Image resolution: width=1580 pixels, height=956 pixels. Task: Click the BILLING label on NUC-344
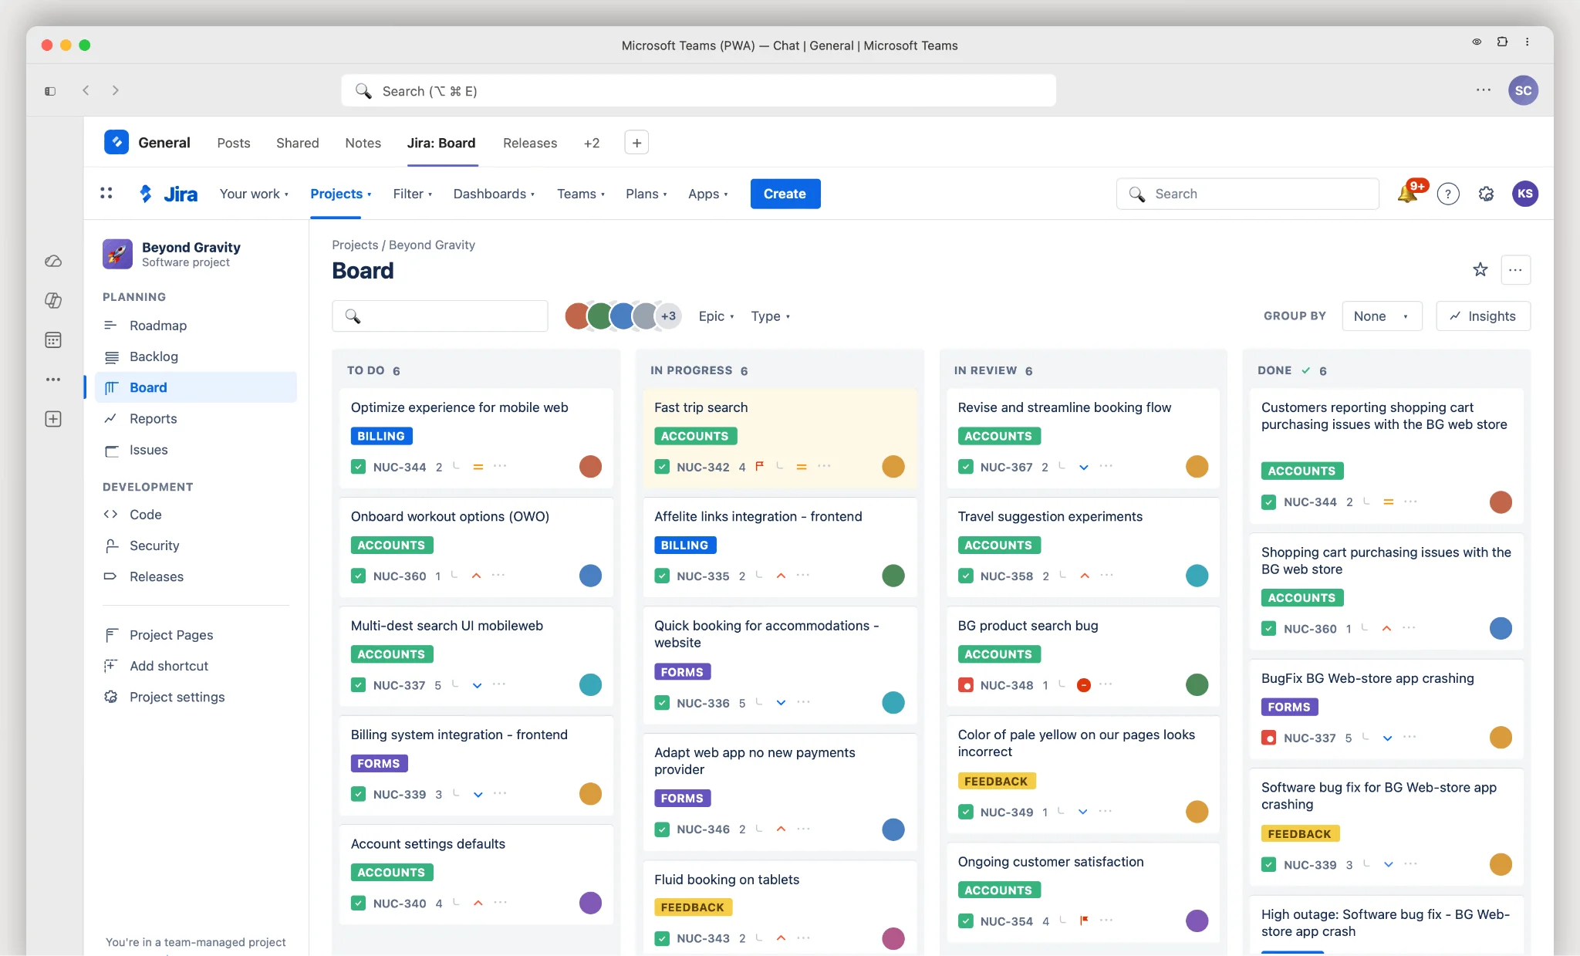click(381, 436)
